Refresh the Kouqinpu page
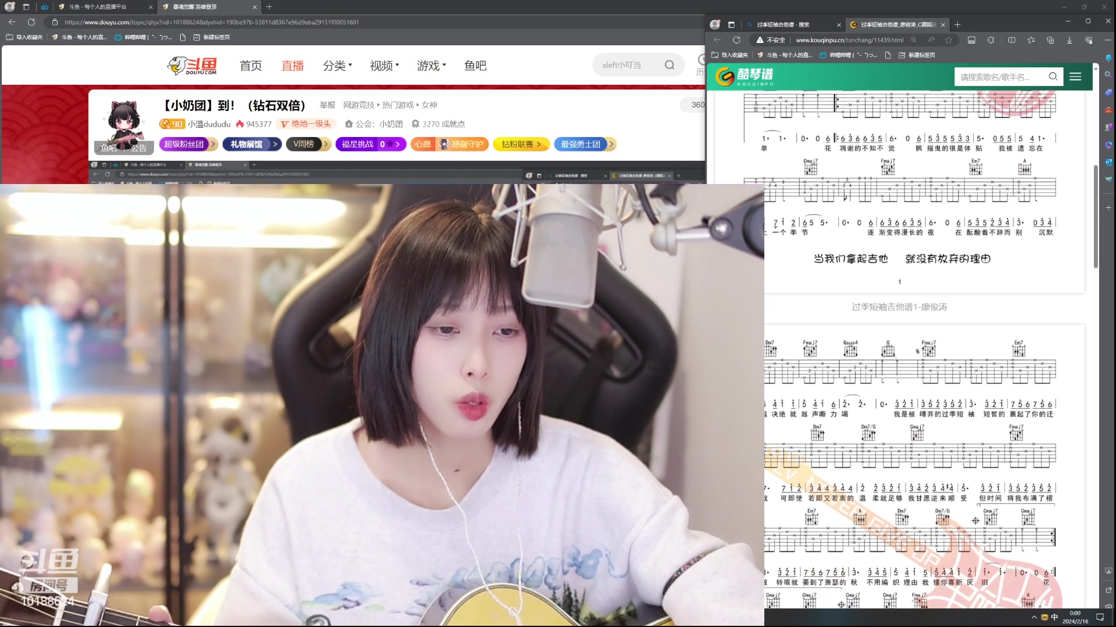This screenshot has width=1116, height=627. point(736,40)
